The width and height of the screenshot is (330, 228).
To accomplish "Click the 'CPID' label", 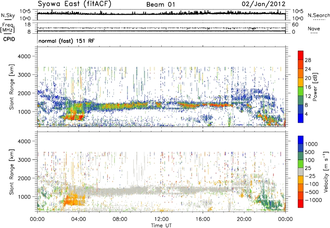I will (x=9, y=39).
